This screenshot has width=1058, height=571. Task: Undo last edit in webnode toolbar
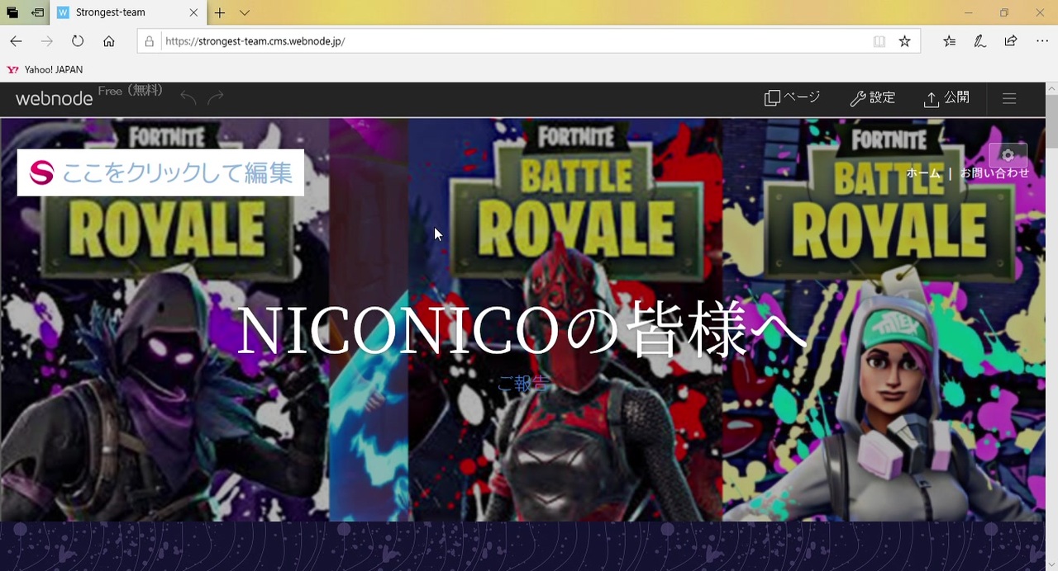(x=188, y=98)
